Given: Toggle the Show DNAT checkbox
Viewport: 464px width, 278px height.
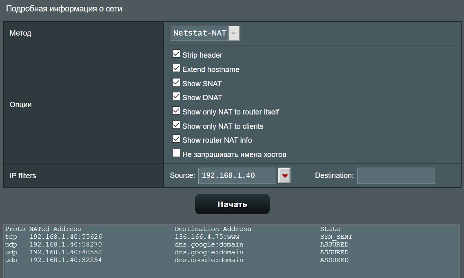Looking at the screenshot, I should pyautogui.click(x=176, y=96).
